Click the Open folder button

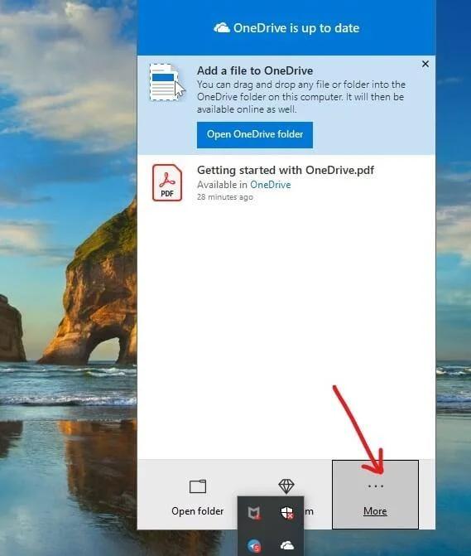pyautogui.click(x=198, y=496)
